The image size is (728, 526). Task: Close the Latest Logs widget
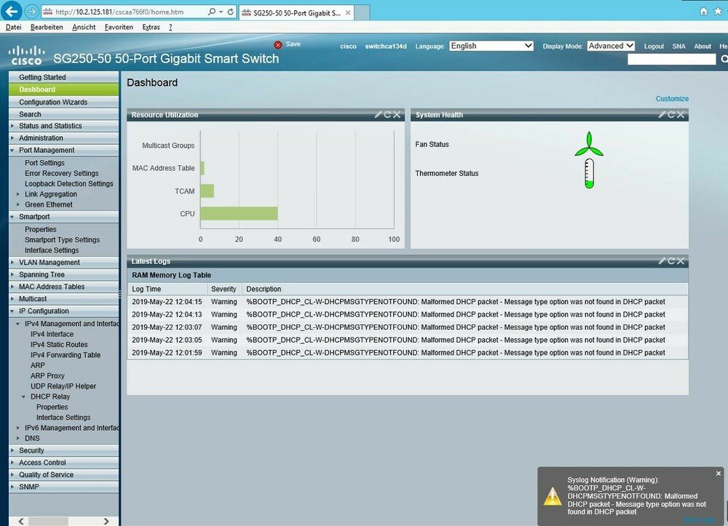681,260
